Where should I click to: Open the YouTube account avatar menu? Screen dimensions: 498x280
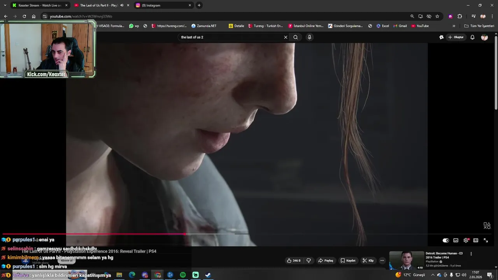click(484, 37)
